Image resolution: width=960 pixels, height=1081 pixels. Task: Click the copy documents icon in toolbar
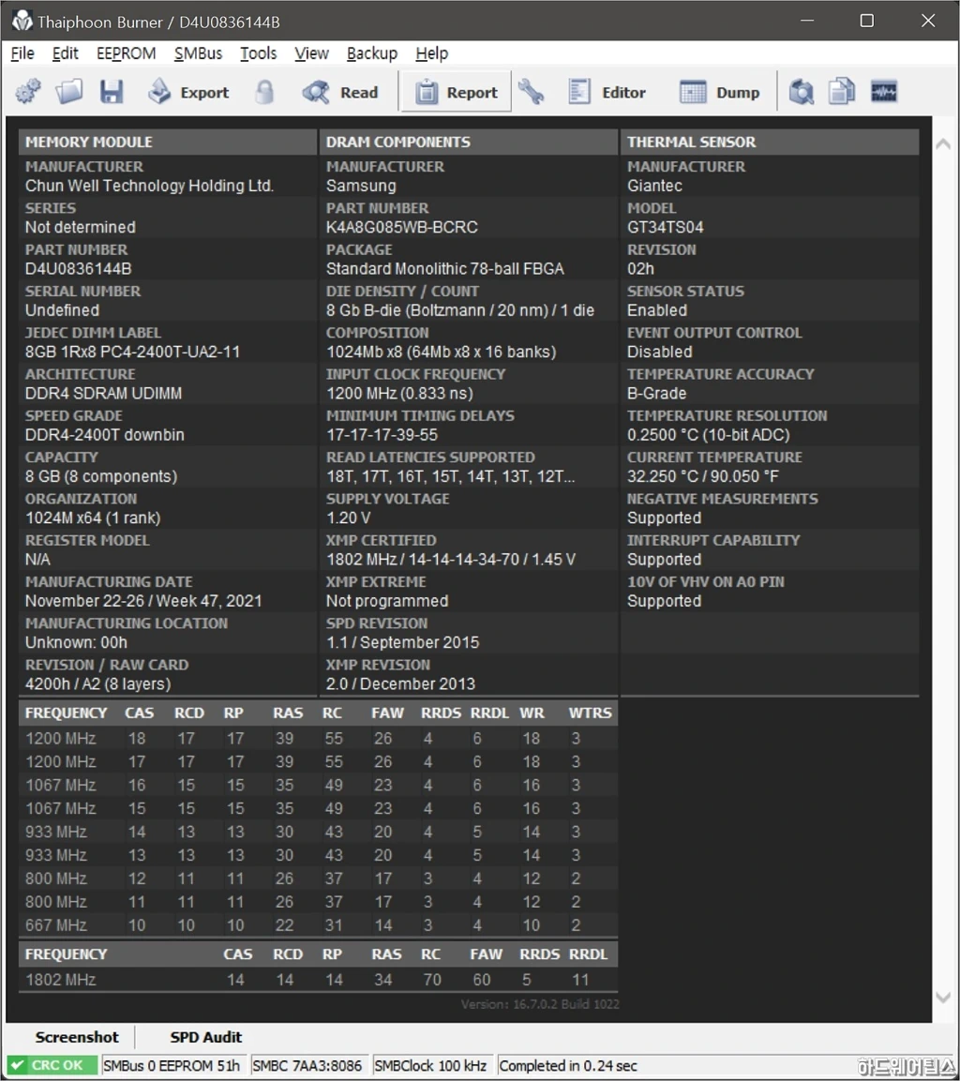842,92
